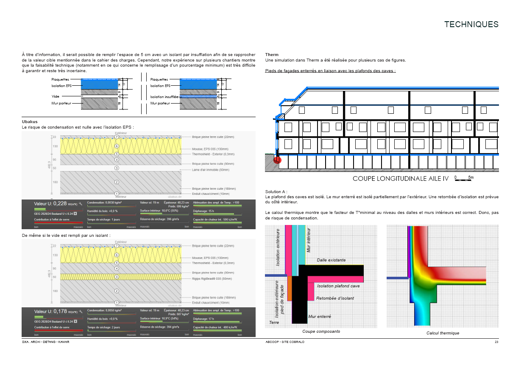Screen dimensions: 521x368
Task: Click the 'Mur enterré' label
Action: point(320,317)
